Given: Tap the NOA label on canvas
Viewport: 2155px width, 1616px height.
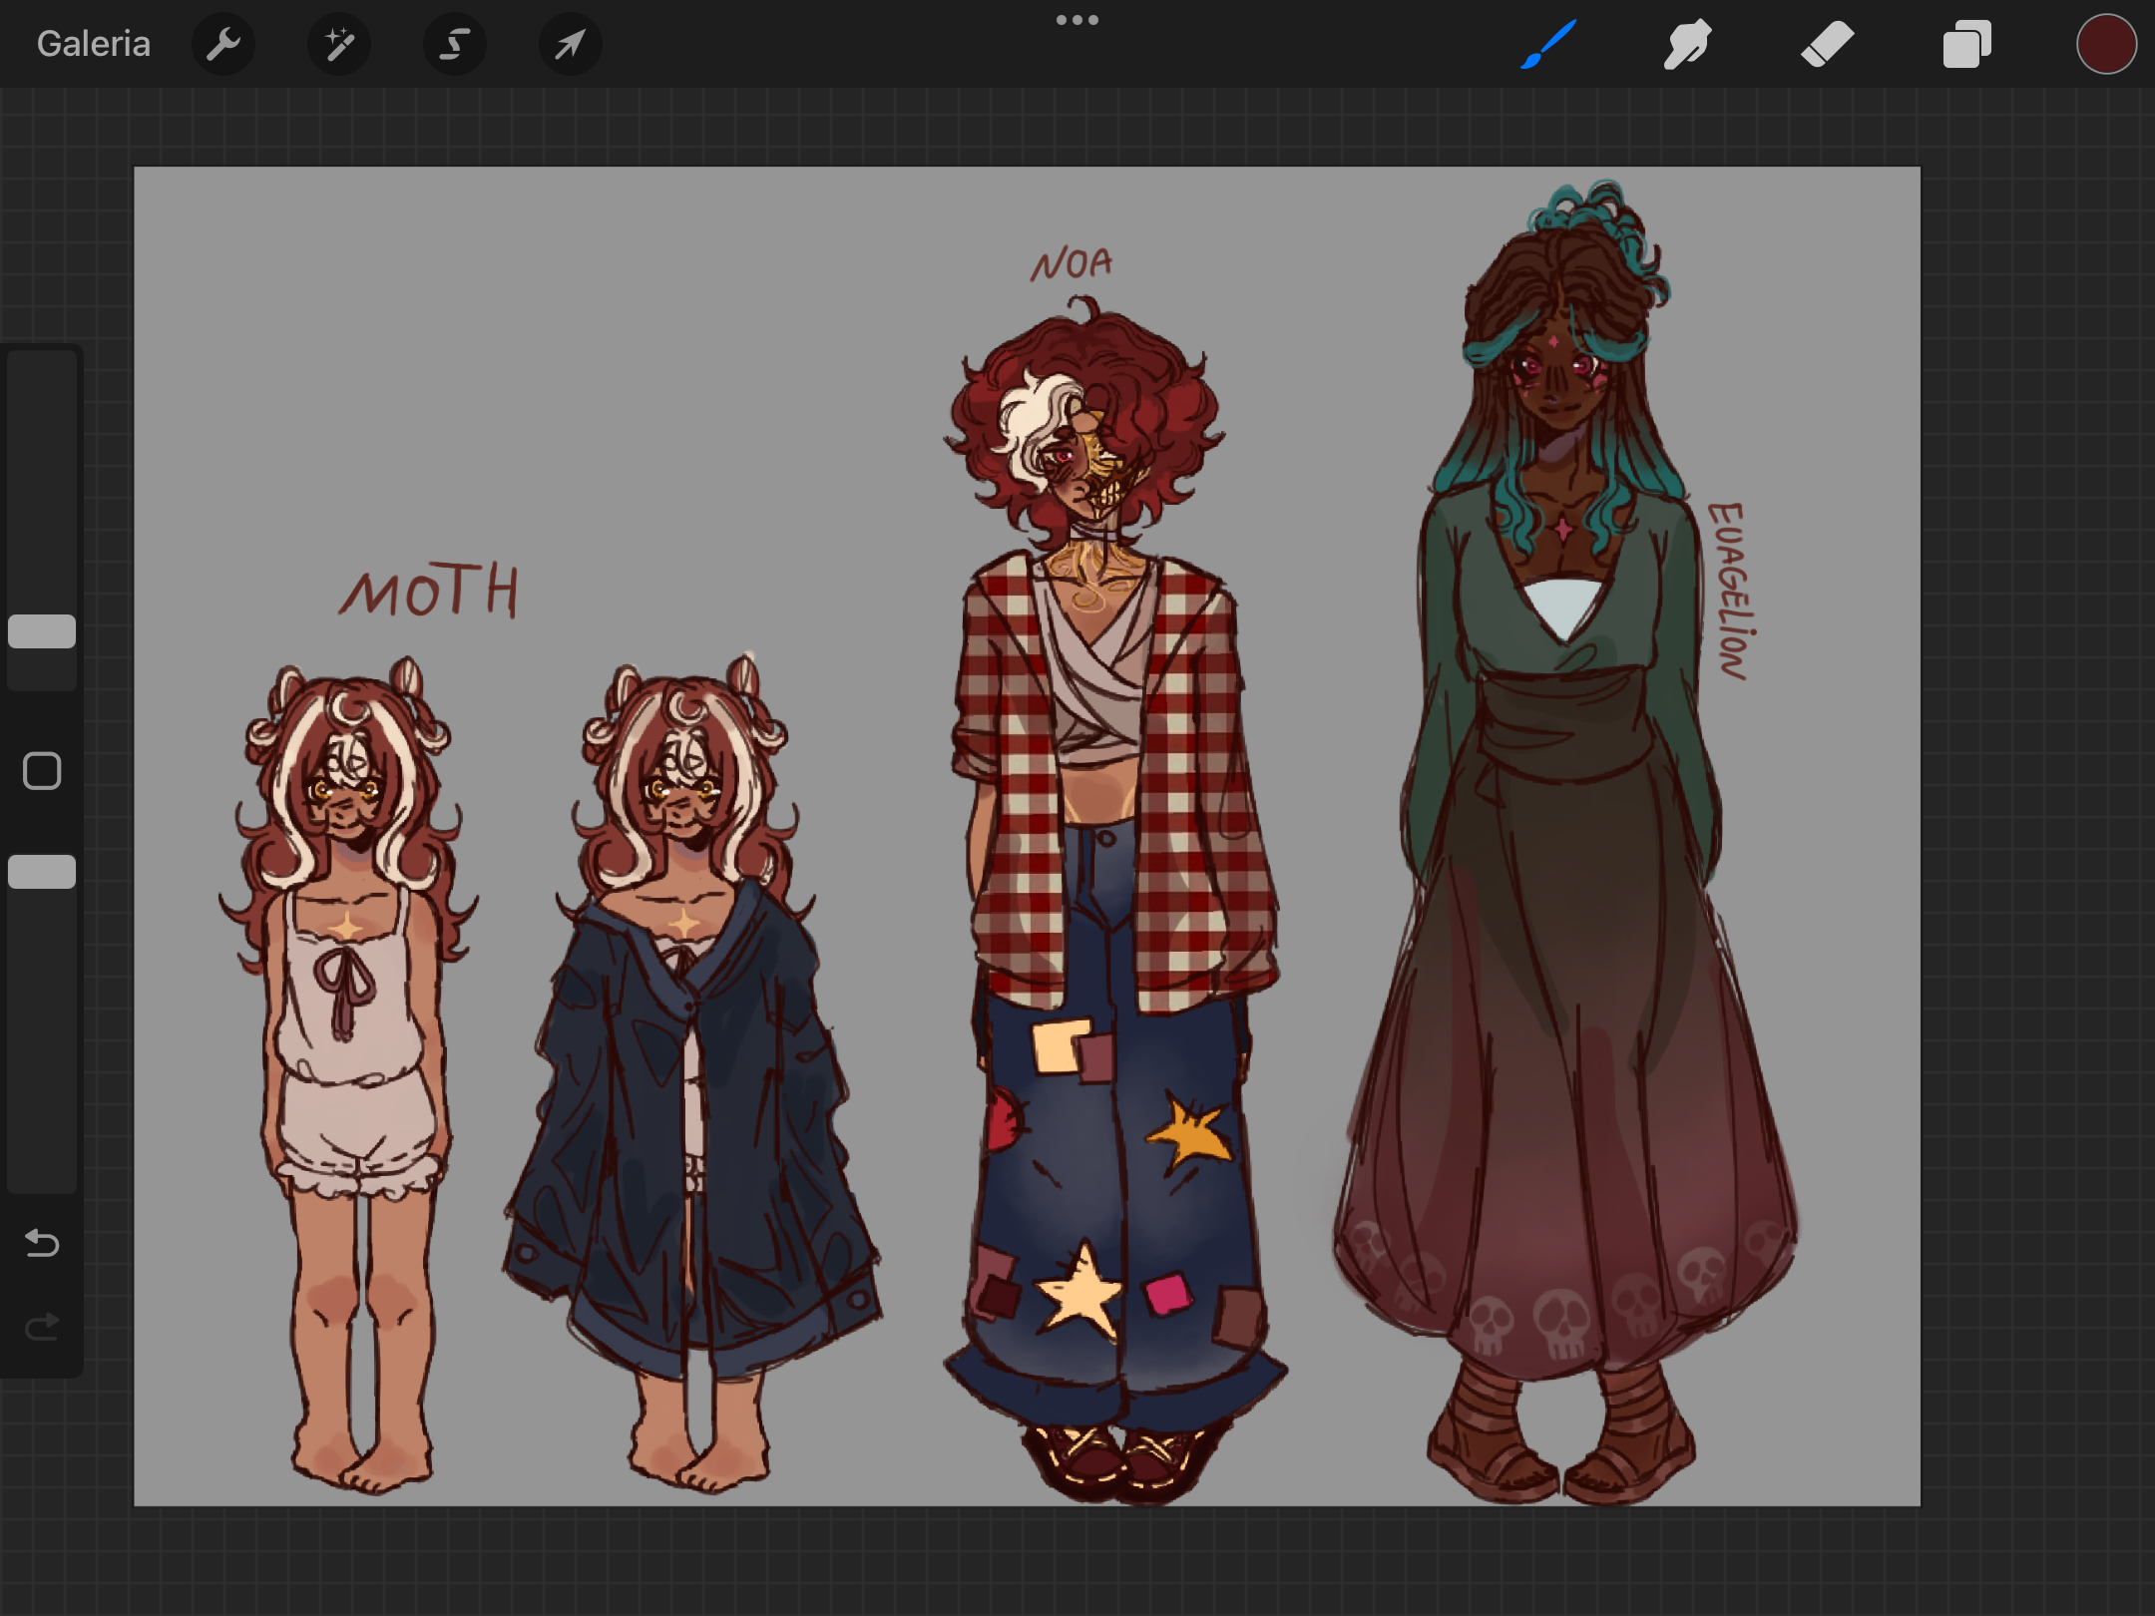Looking at the screenshot, I should [1072, 264].
